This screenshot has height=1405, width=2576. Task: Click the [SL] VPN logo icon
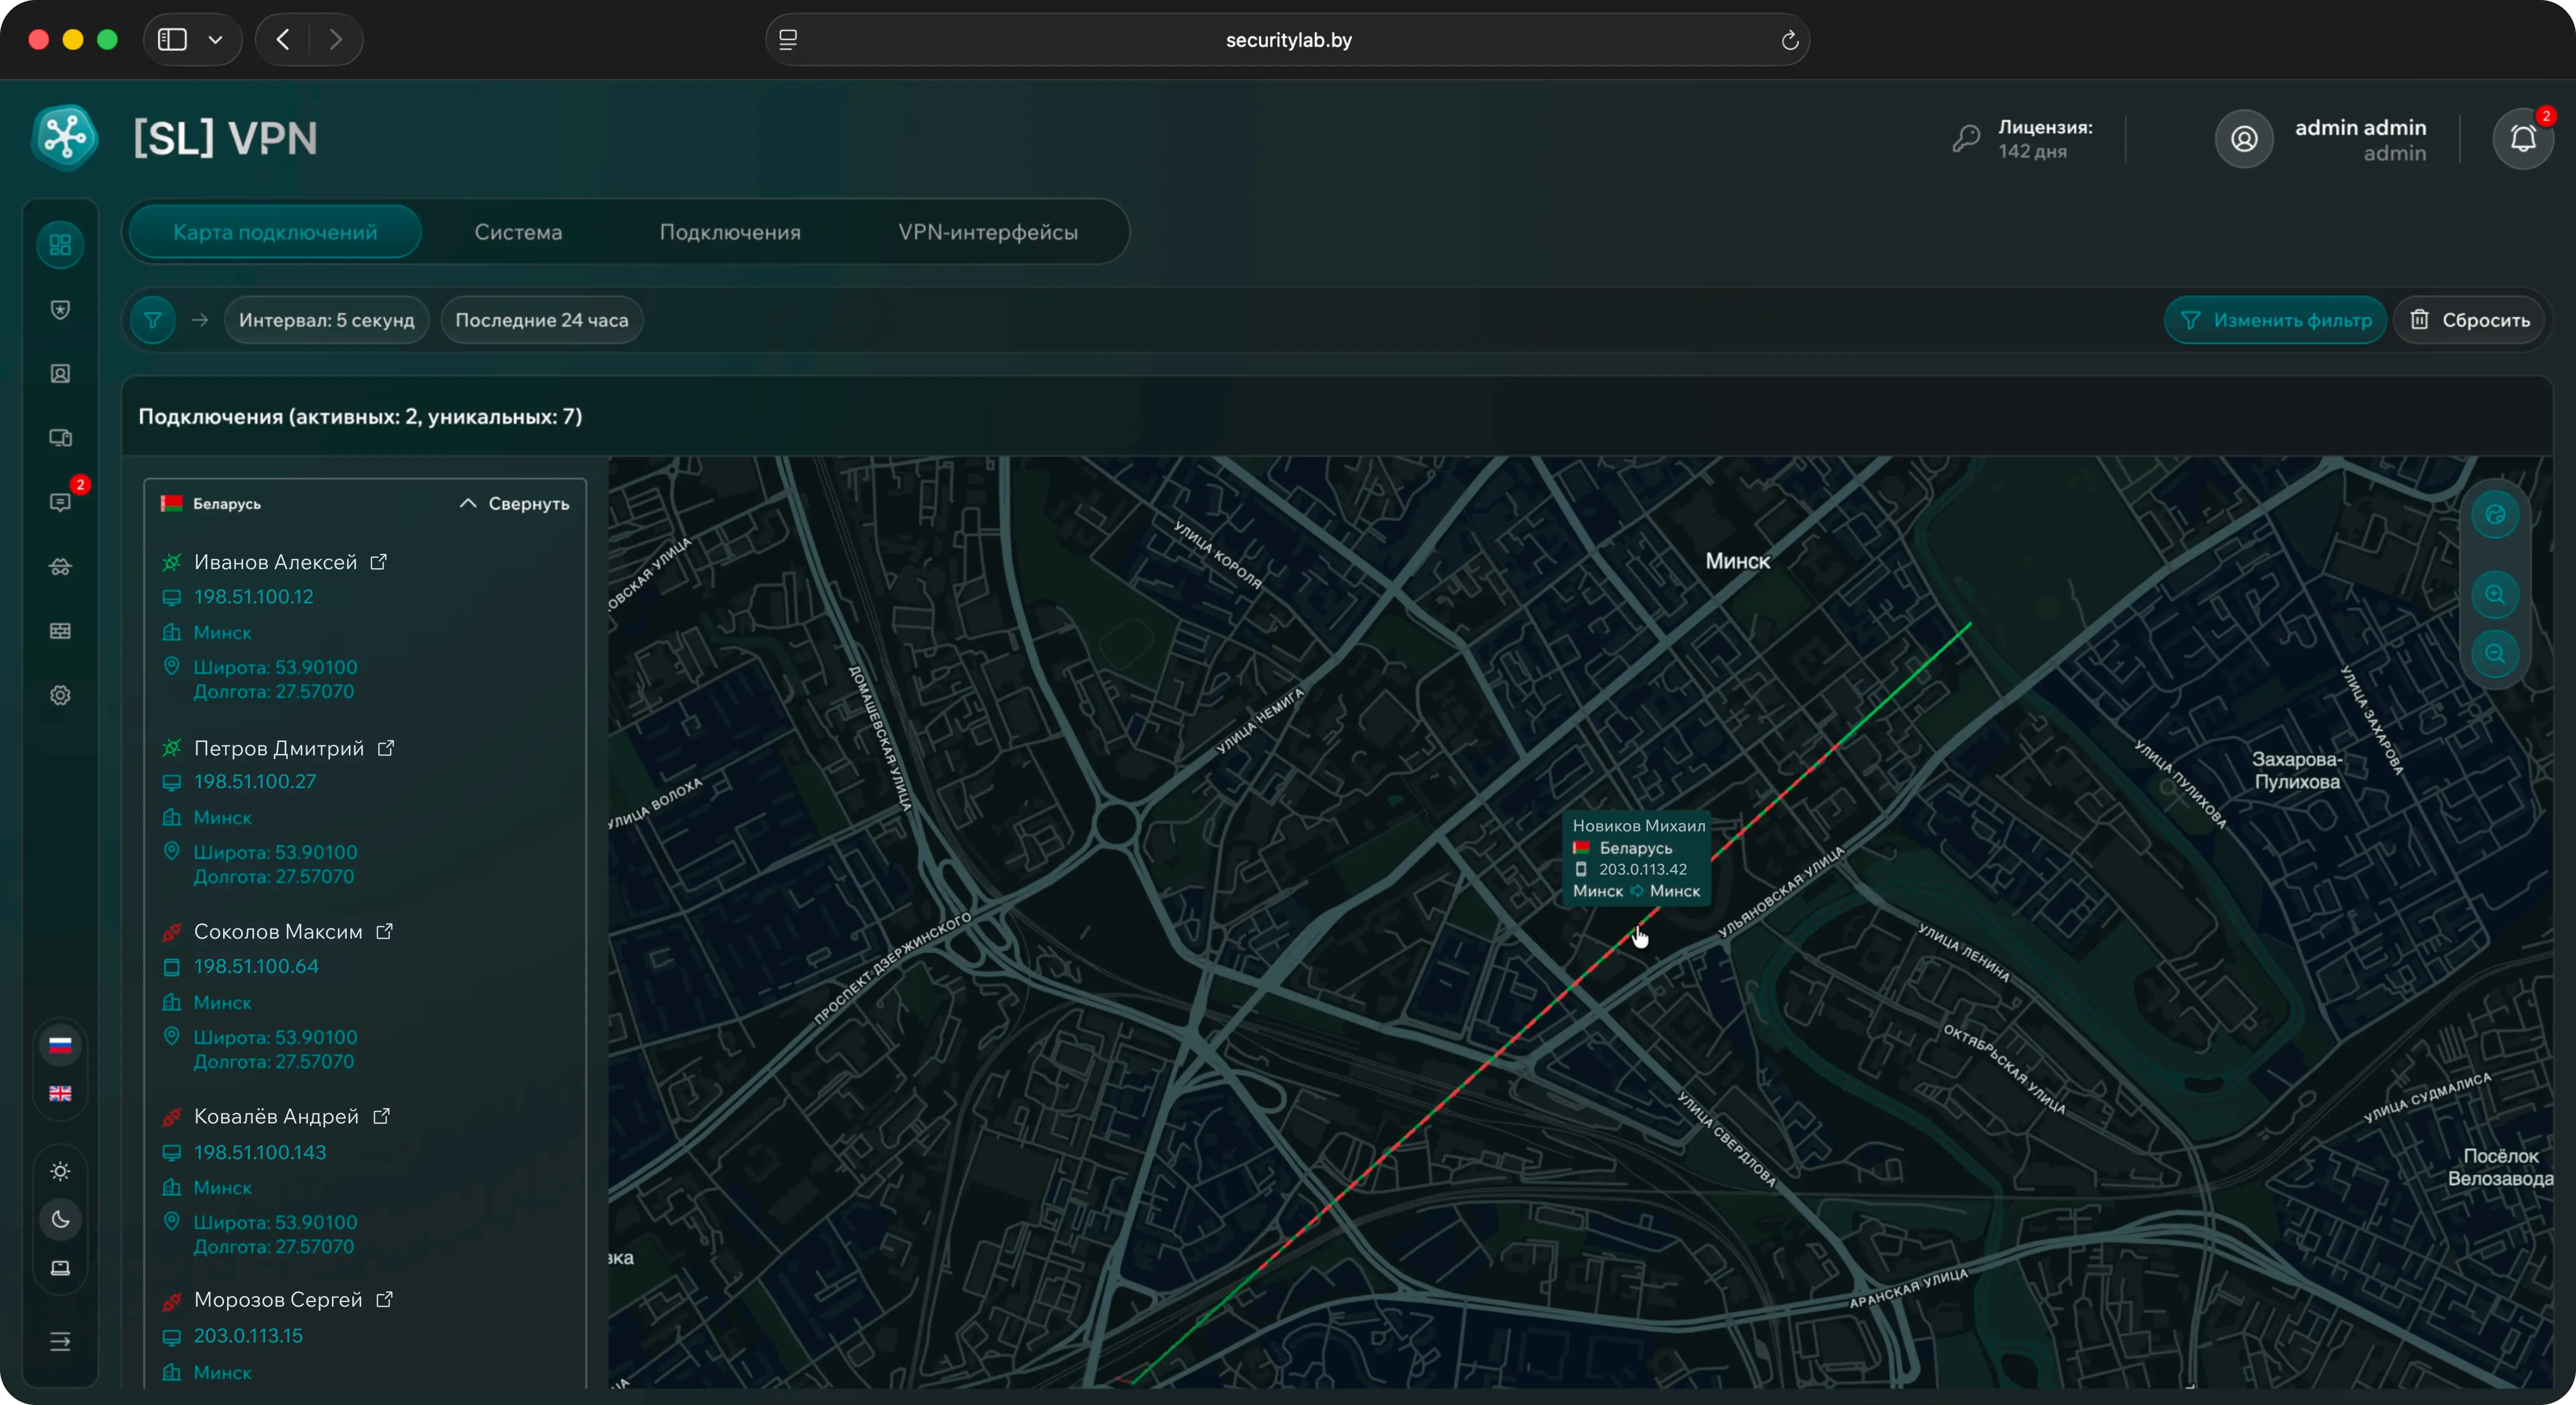[x=65, y=137]
